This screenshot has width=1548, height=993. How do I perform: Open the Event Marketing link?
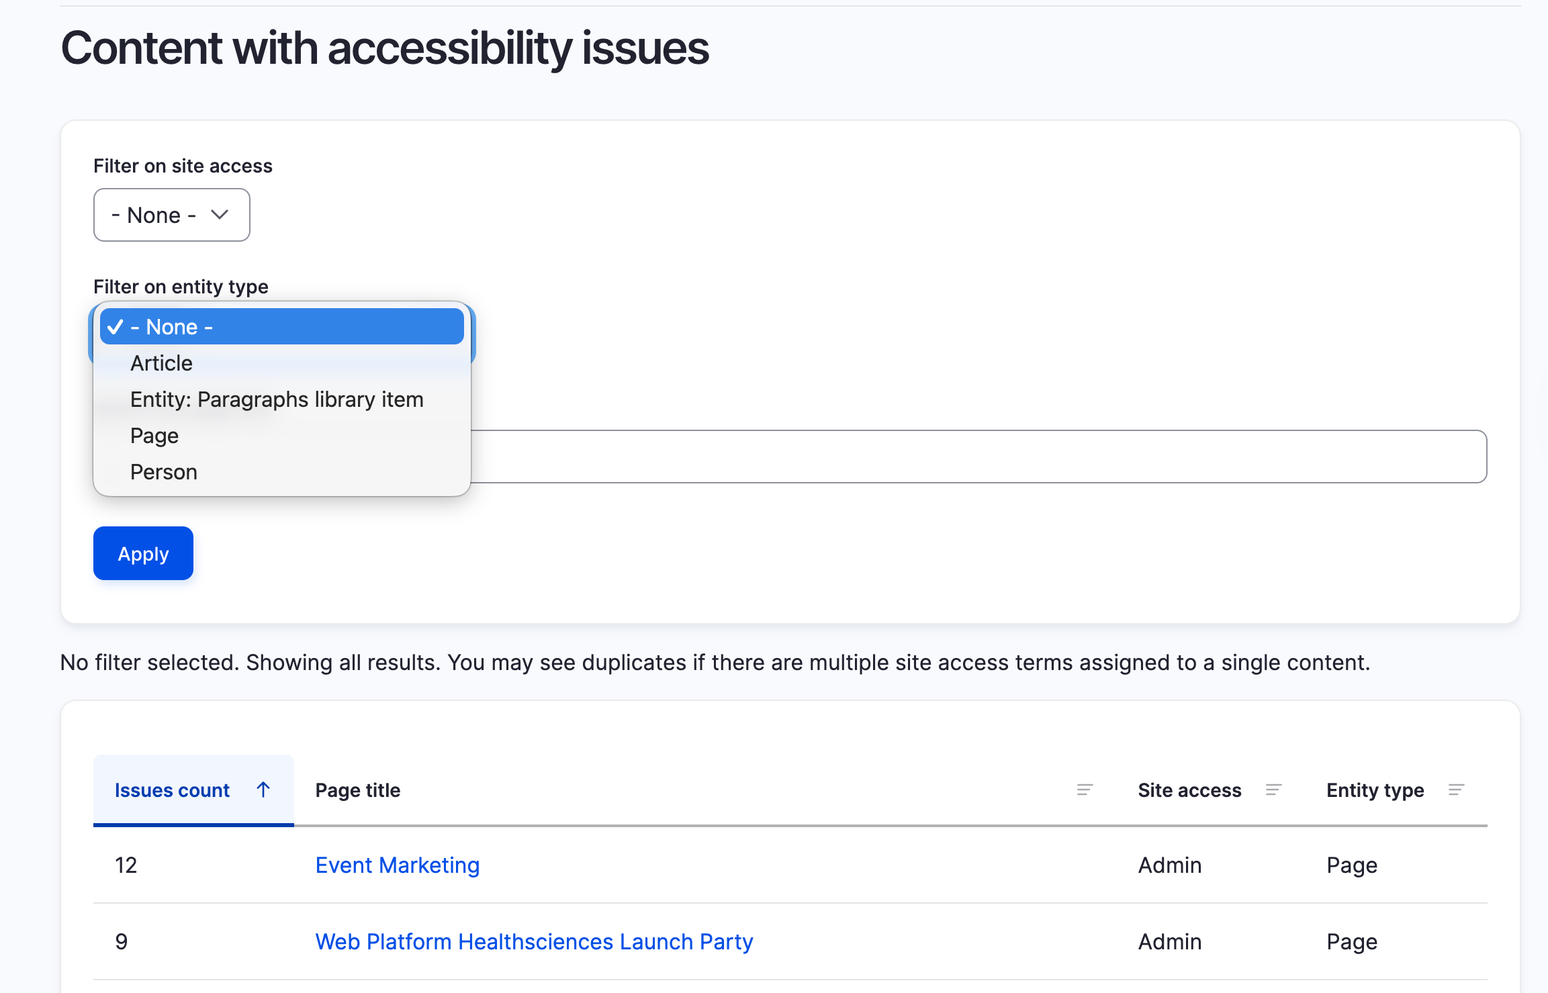pos(398,865)
